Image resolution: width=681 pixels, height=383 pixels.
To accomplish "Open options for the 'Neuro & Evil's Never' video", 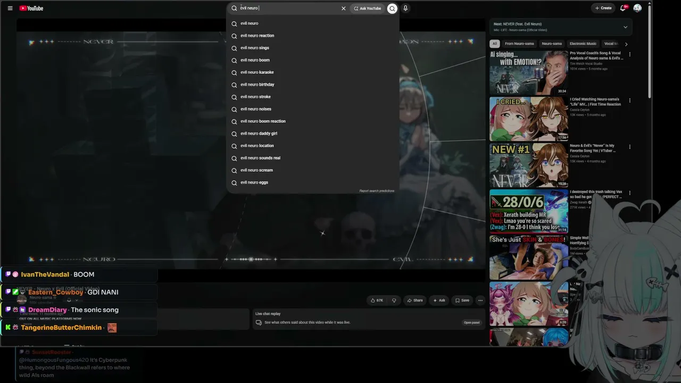I will (x=629, y=147).
